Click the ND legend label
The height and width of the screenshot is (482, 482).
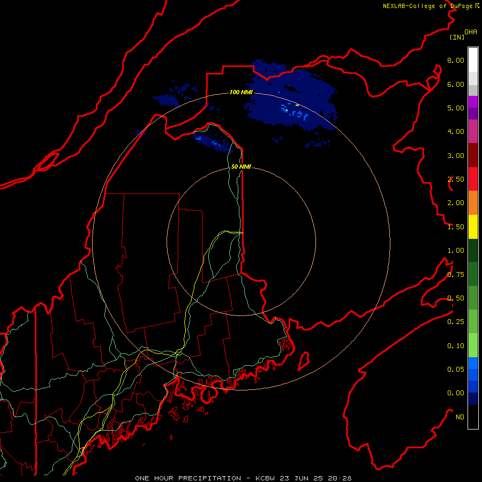pyautogui.click(x=460, y=417)
